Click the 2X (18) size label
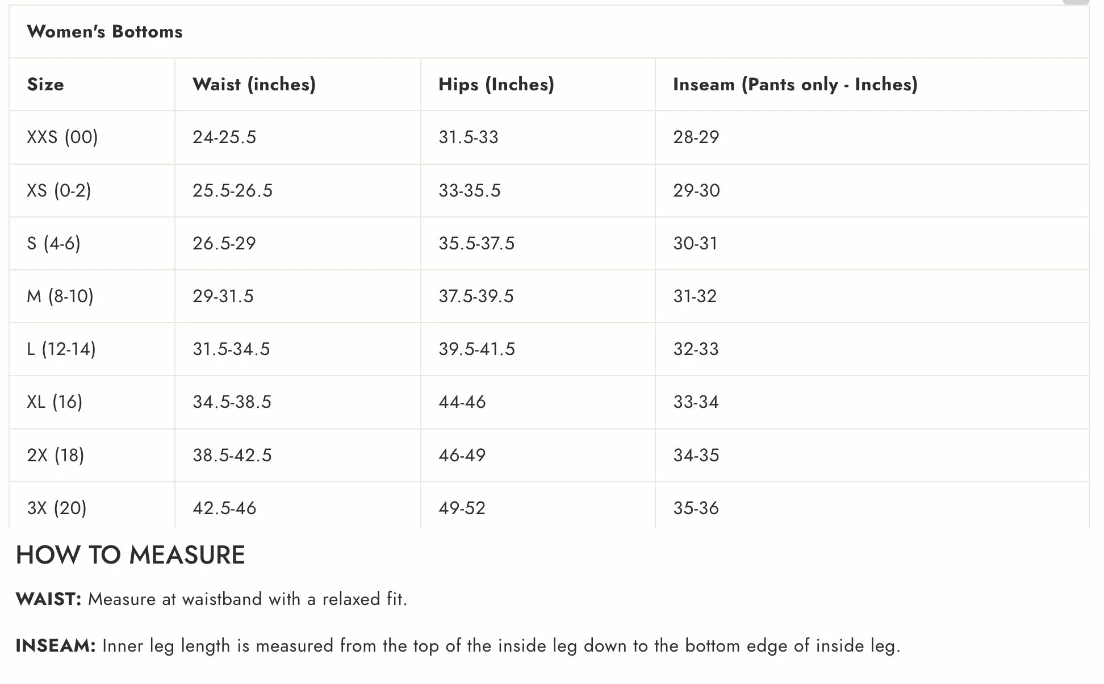This screenshot has height=684, width=1104. tap(56, 455)
